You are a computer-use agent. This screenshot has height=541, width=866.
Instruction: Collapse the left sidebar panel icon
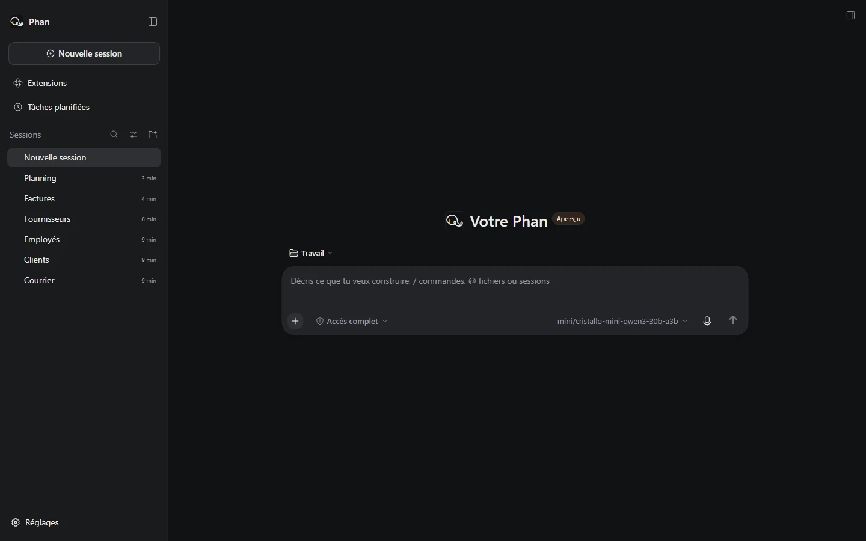[x=153, y=22]
